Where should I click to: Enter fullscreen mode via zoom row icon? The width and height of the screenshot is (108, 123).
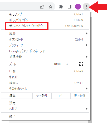click(81, 64)
